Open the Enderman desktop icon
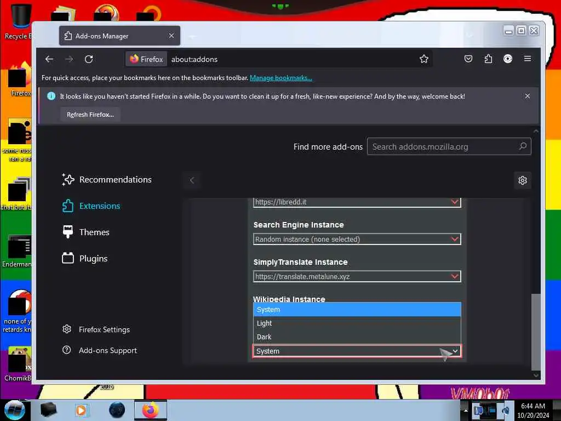The width and height of the screenshot is (561, 421). tap(17, 251)
